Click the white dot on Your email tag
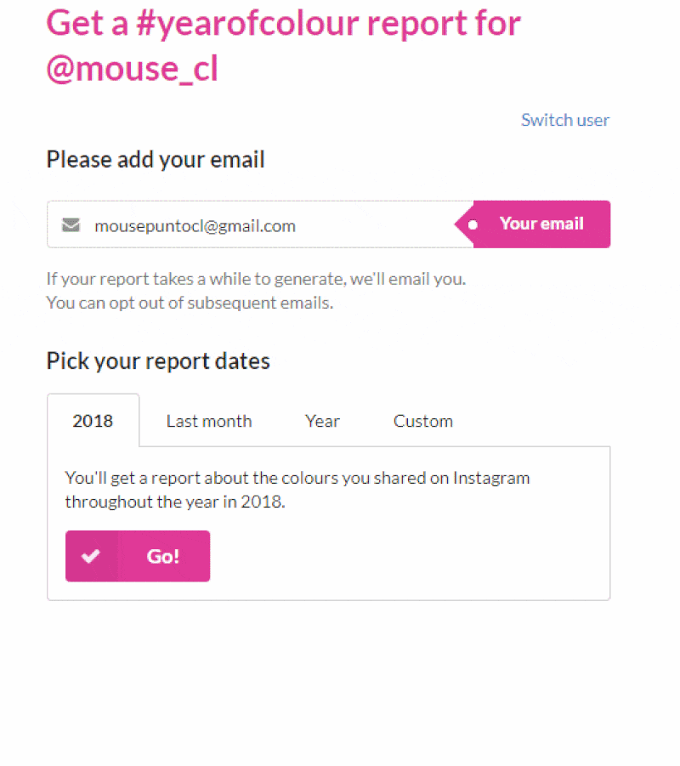The image size is (680, 766). pyautogui.click(x=473, y=224)
